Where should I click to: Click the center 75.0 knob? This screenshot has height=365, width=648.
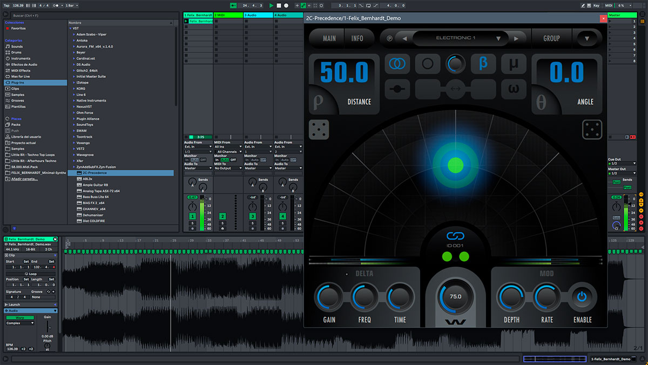tap(456, 296)
